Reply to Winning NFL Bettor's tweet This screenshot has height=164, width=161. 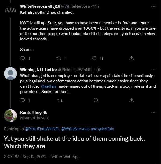(x=23, y=100)
